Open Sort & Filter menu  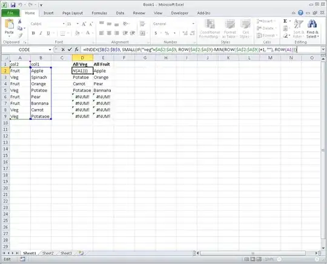[x=299, y=29]
